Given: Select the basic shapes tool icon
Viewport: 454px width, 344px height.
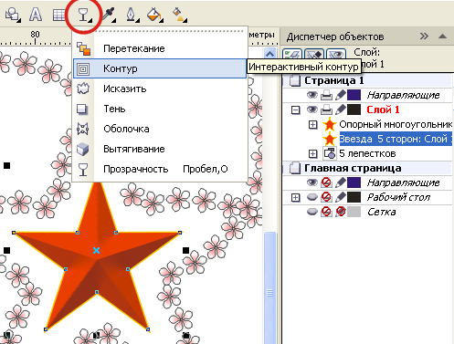Looking at the screenshot, I should pyautogui.click(x=13, y=15).
